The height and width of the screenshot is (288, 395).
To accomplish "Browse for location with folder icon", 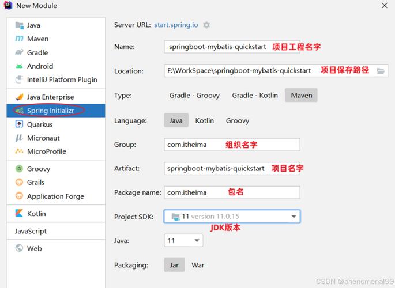I will 381,71.
